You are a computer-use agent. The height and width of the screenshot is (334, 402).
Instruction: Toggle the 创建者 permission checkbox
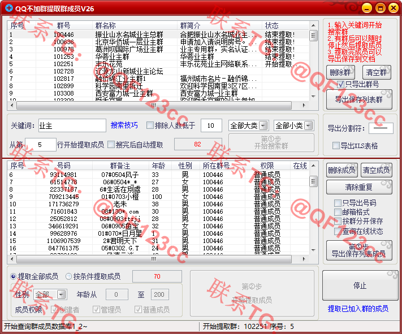[54, 310]
